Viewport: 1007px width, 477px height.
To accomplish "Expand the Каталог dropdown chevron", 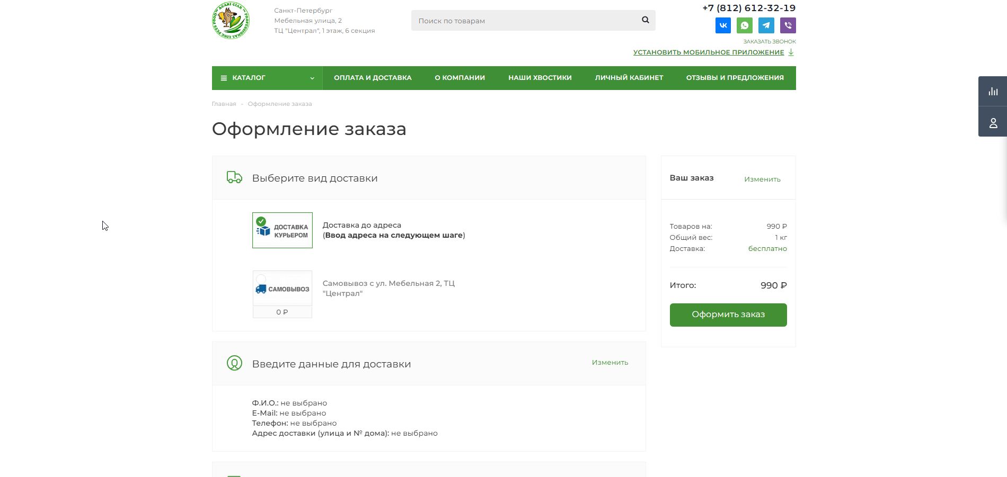I will pyautogui.click(x=312, y=78).
